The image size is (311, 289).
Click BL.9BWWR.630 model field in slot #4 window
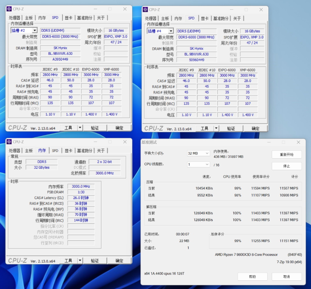click(197, 54)
